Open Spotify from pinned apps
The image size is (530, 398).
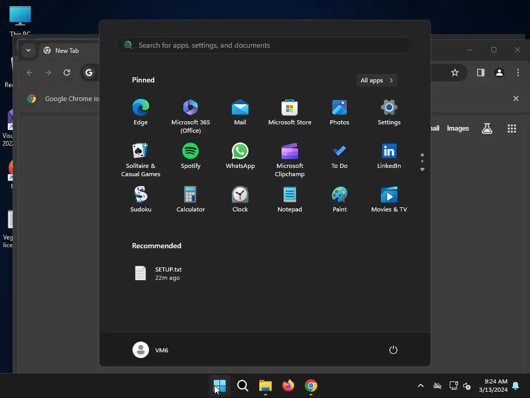click(190, 155)
